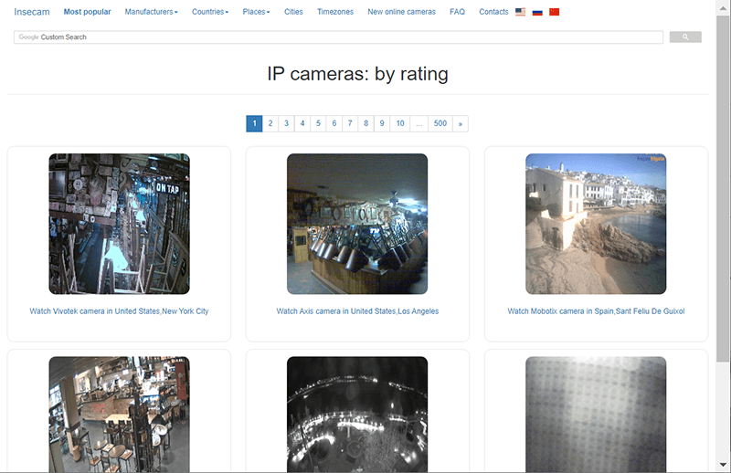Open the Sant Feliu De Guixol beach thumbnail

596,224
